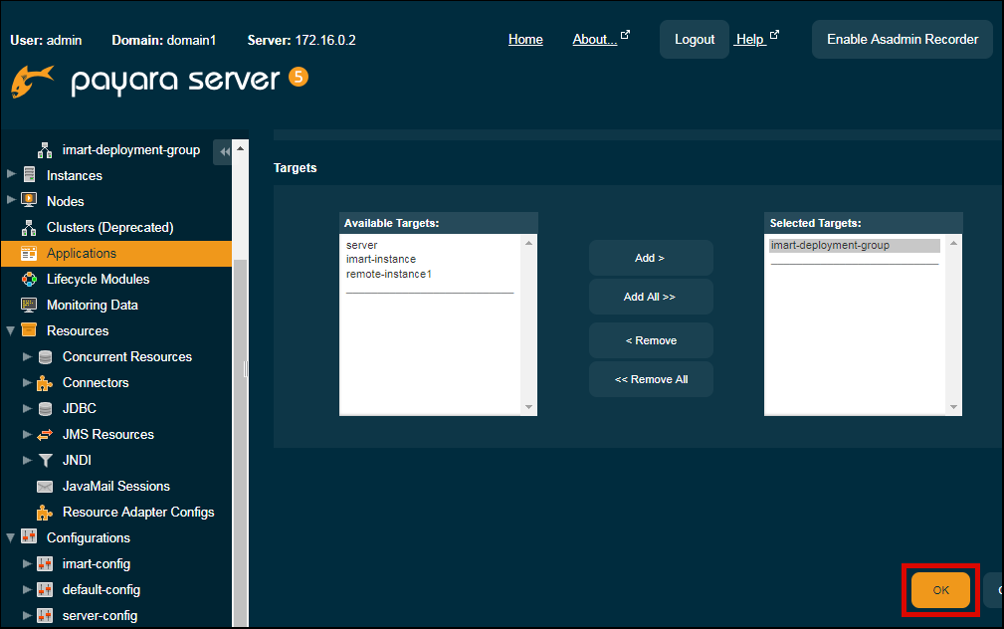Screen dimensions: 1004x629
Task: Click the Selected Targets scroll down arrow
Action: click(x=954, y=407)
